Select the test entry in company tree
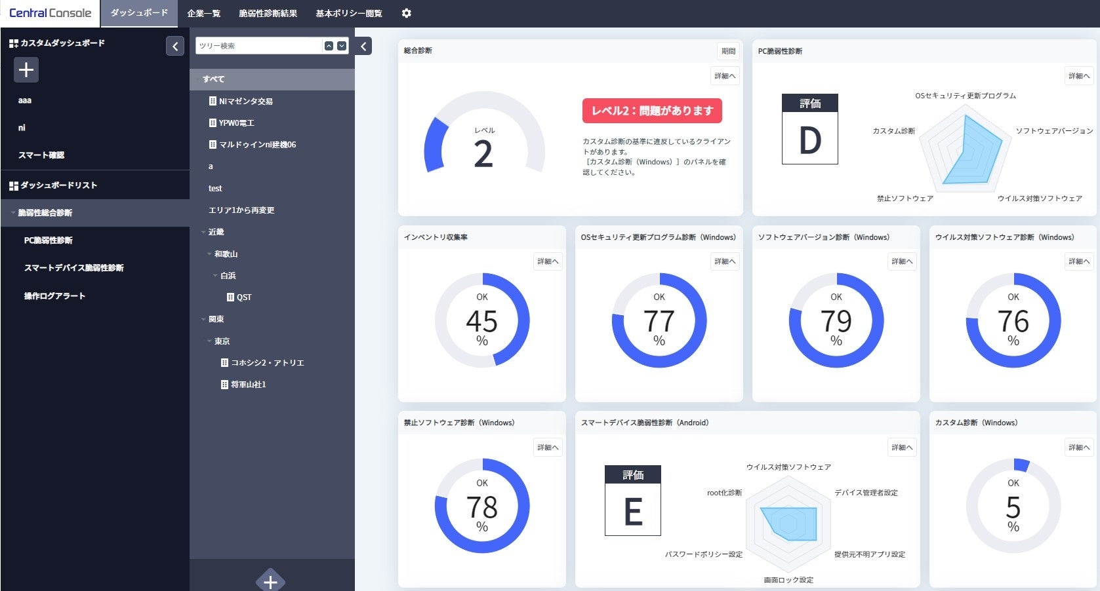The width and height of the screenshot is (1100, 591). coord(215,188)
